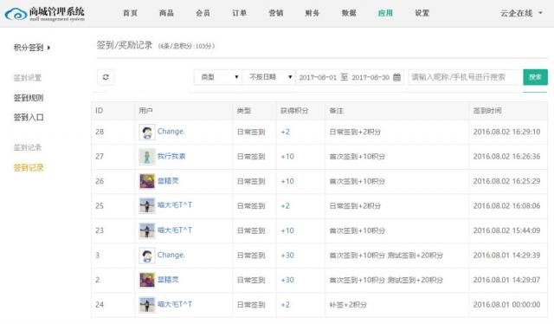Viewport: 554px width, 324px height.
Task: Open user Change. in row 28
Action: (x=171, y=131)
